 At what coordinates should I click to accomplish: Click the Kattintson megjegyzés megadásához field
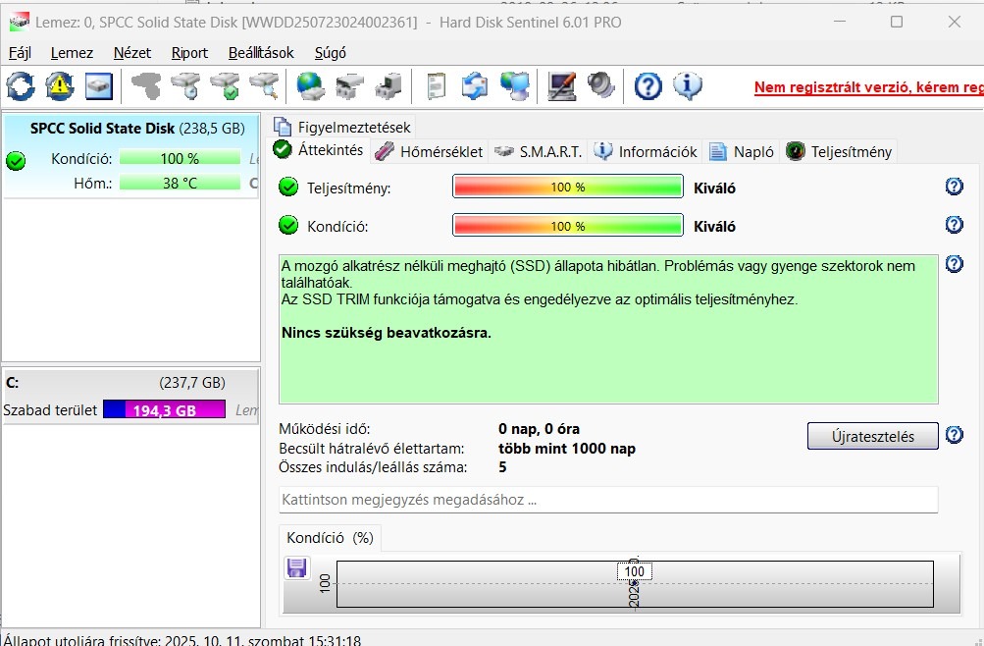(608, 500)
